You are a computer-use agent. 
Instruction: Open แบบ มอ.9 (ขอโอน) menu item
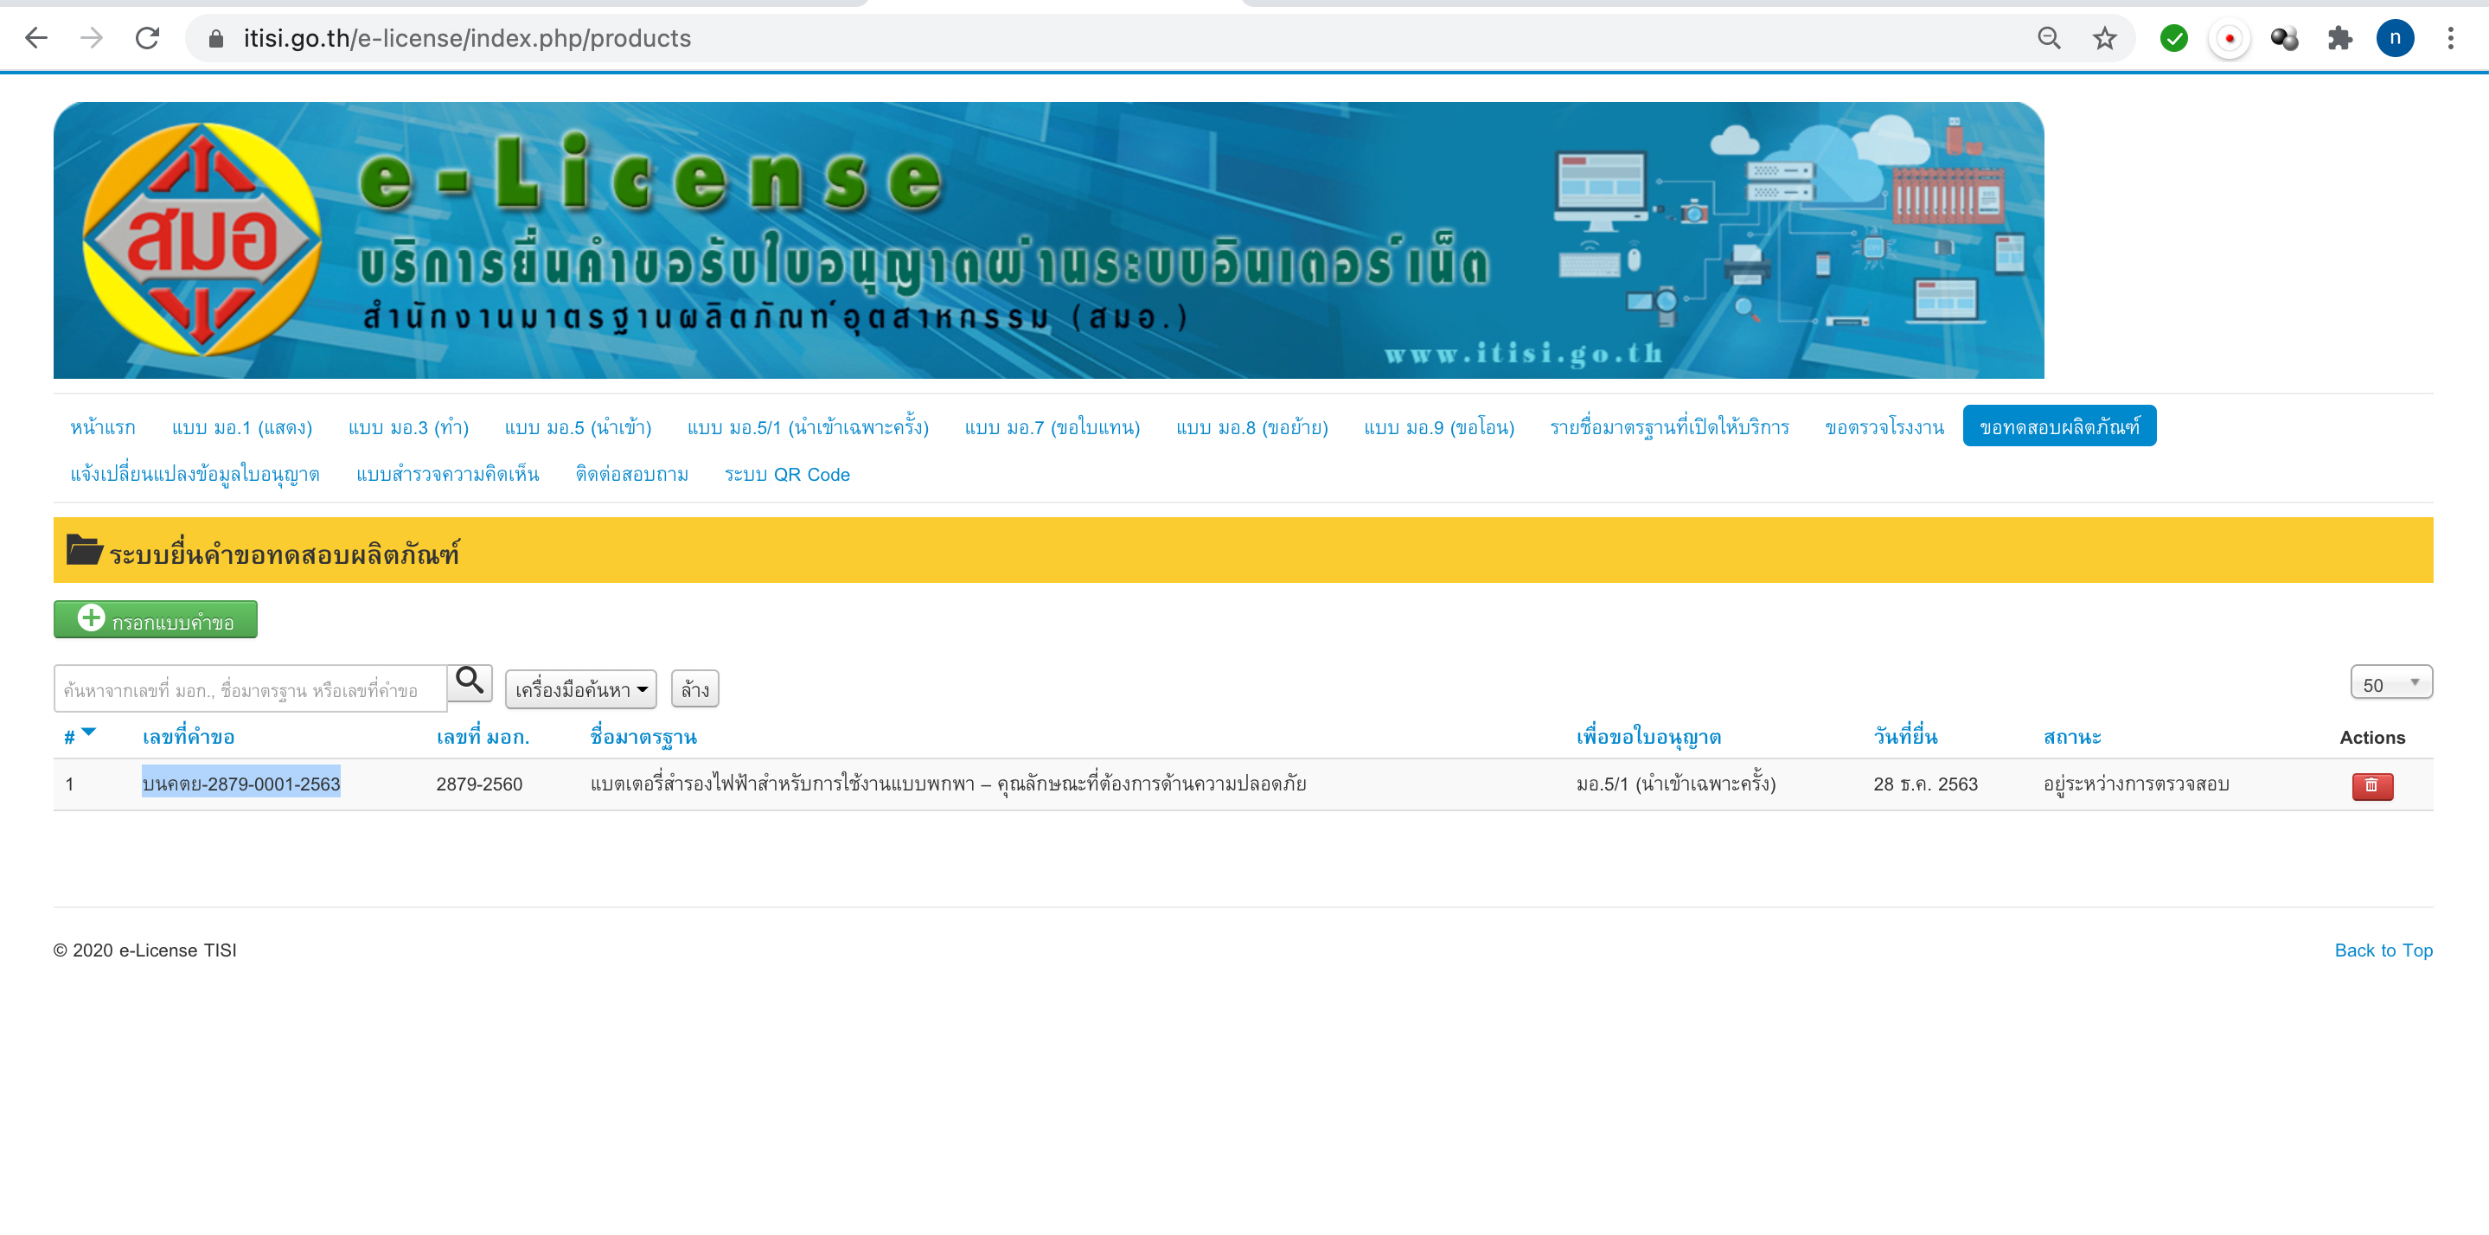pos(1439,427)
